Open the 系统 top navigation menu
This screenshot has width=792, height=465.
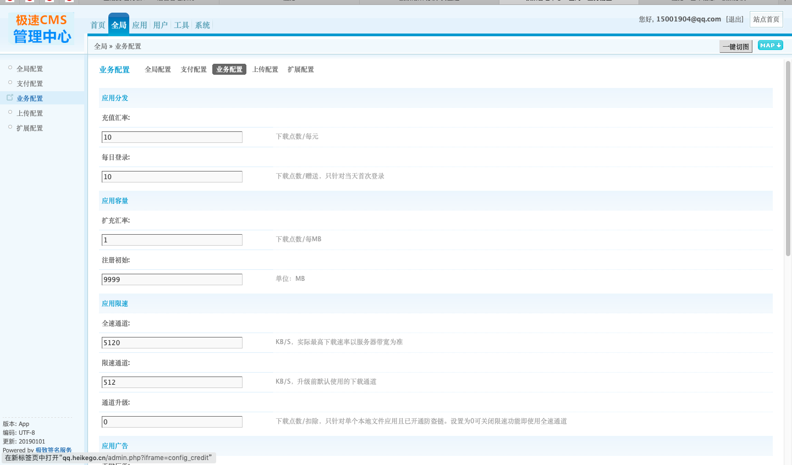click(202, 25)
